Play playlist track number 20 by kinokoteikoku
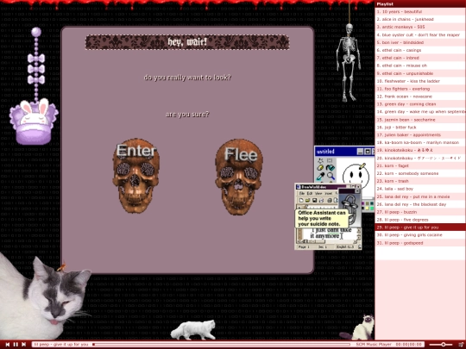The image size is (466, 349). [x=420, y=159]
